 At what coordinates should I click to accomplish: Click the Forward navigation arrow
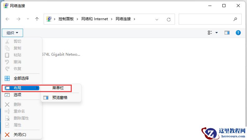[x=18, y=19]
